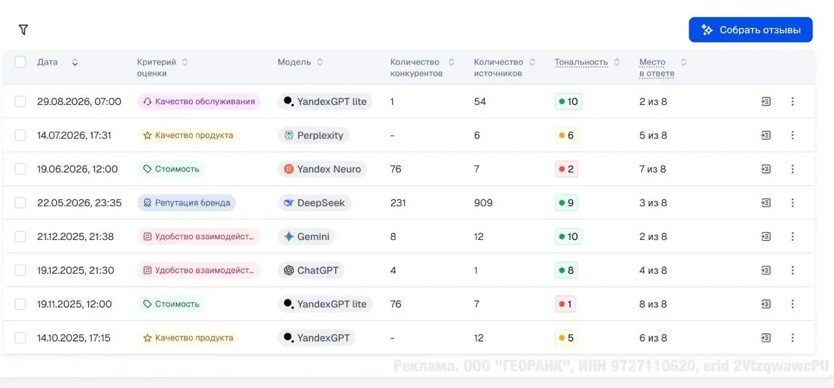
Task: Sort by the Количество конкурентов column arrows
Action: (452, 62)
